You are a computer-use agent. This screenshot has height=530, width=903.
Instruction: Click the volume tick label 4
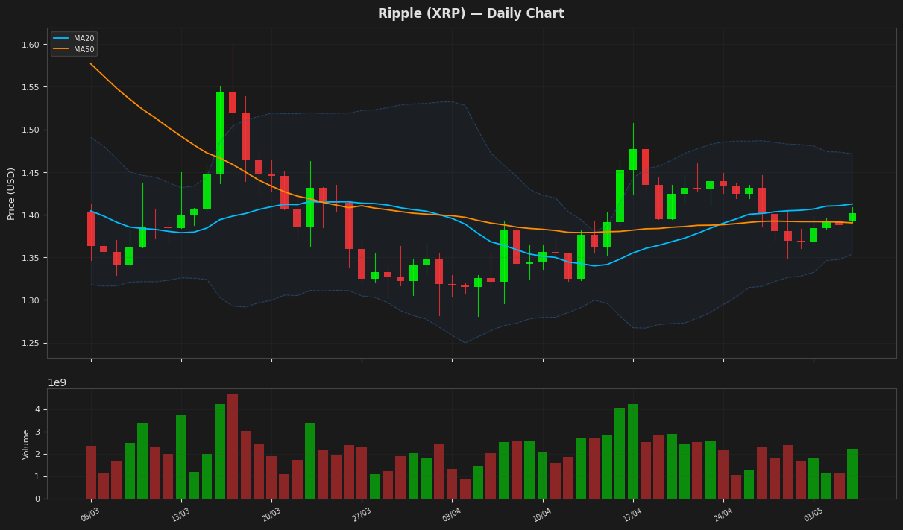[36, 410]
